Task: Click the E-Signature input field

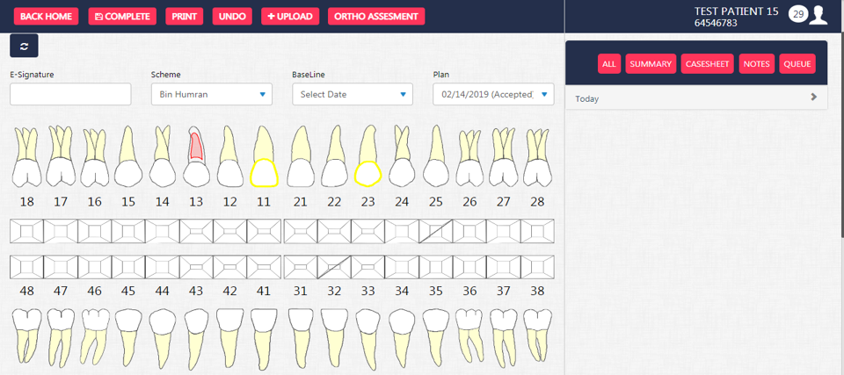Action: click(70, 94)
